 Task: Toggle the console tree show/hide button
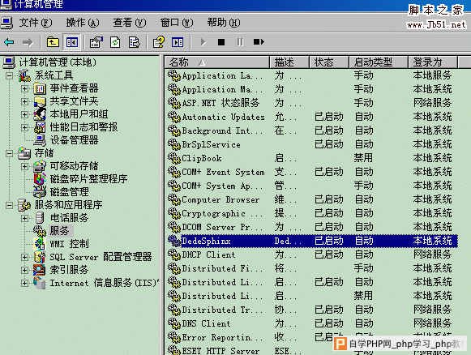(72, 42)
